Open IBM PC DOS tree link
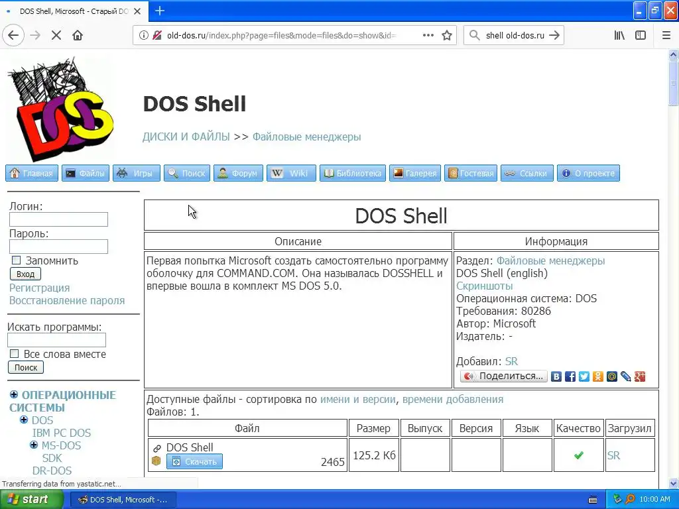Screen dimensions: 679x509 tap(62, 433)
